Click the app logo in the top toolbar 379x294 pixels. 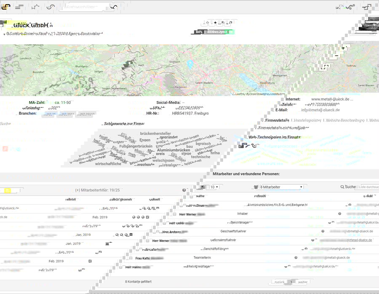coord(5,7)
